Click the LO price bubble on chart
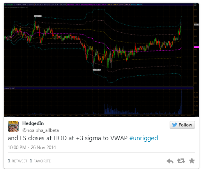This screenshot has height=169, width=202. [x=97, y=70]
